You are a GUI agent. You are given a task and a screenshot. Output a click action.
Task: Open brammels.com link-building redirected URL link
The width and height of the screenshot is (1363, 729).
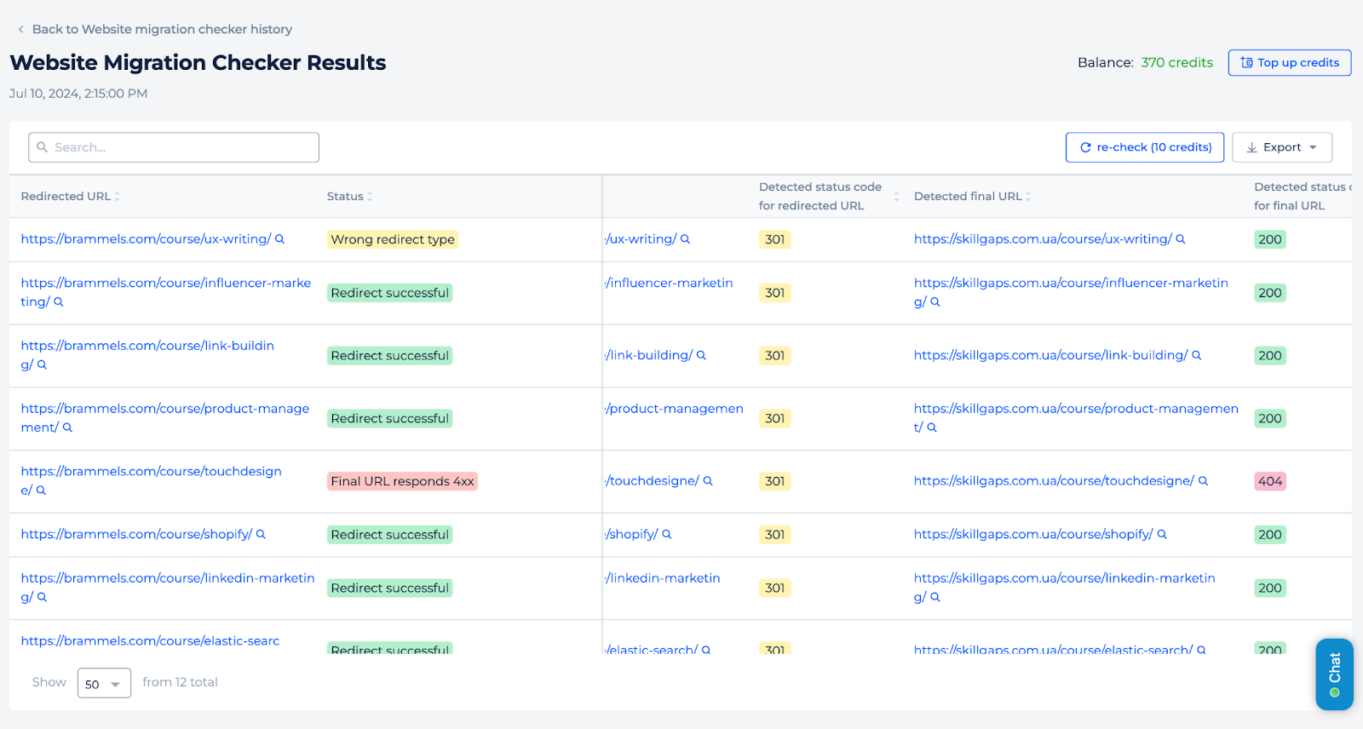147,355
